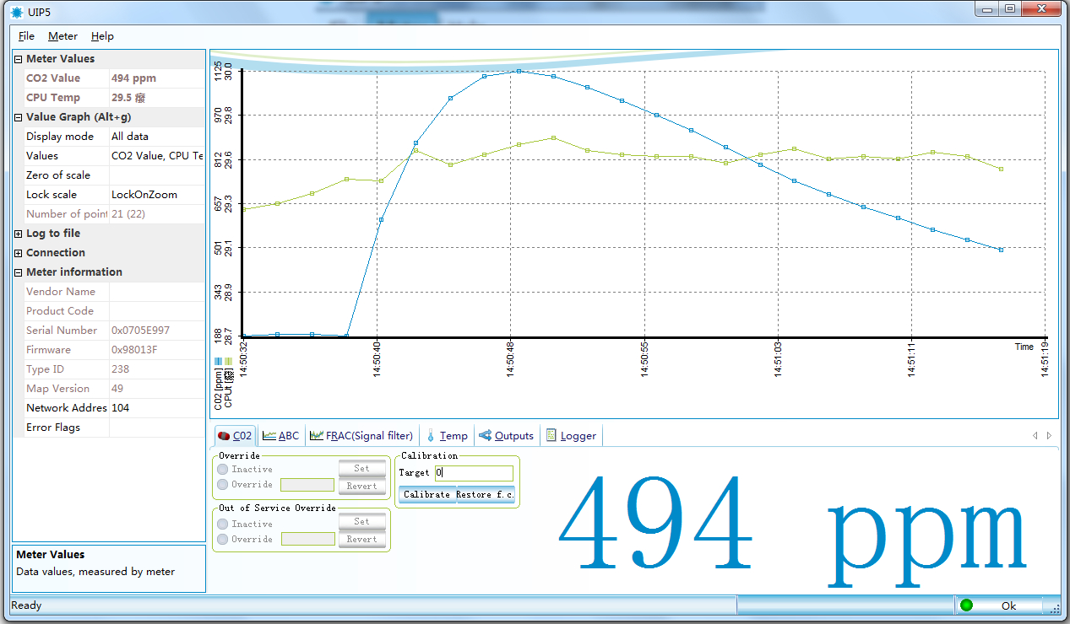Viewport: 1070px width, 624px height.
Task: Click the FRAC (Signal filter) graph icon
Action: (x=317, y=436)
